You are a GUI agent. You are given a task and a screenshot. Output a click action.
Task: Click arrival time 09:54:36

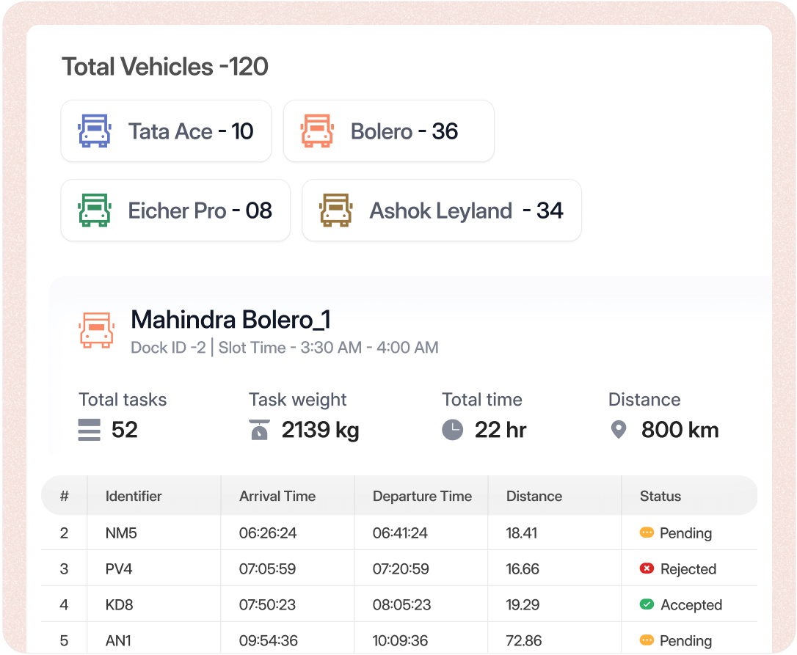269,641
